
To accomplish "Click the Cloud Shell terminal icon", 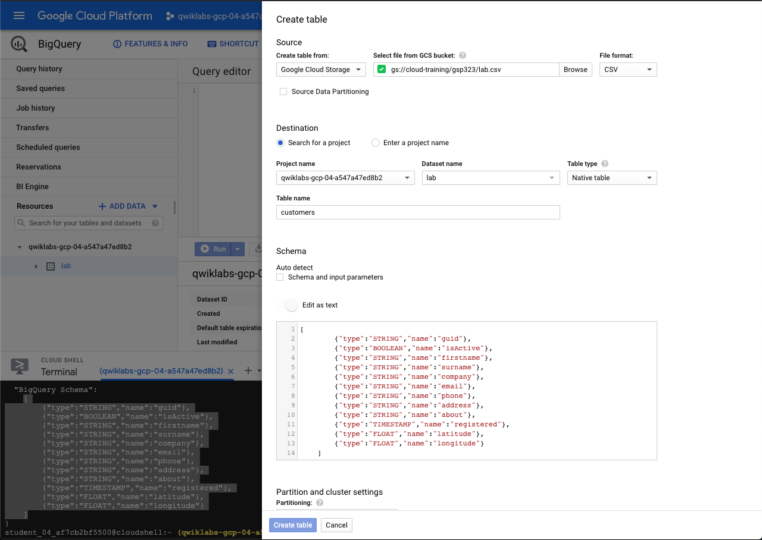I will (19, 366).
